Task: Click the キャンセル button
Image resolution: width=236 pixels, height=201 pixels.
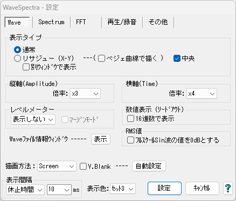Action: pyautogui.click(x=202, y=188)
